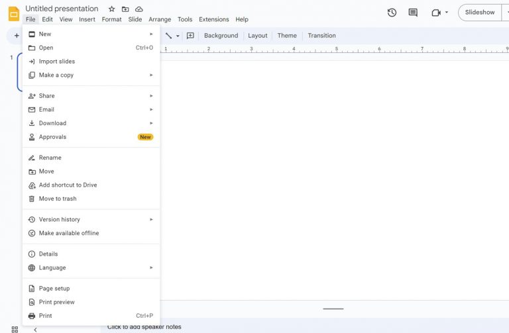
Task: Click to add speaker notes
Action: (x=144, y=327)
